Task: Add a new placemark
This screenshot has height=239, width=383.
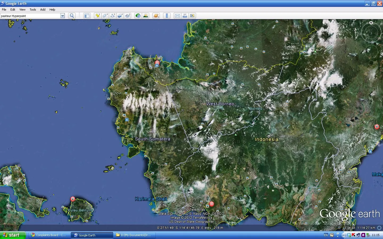Action: click(98, 16)
